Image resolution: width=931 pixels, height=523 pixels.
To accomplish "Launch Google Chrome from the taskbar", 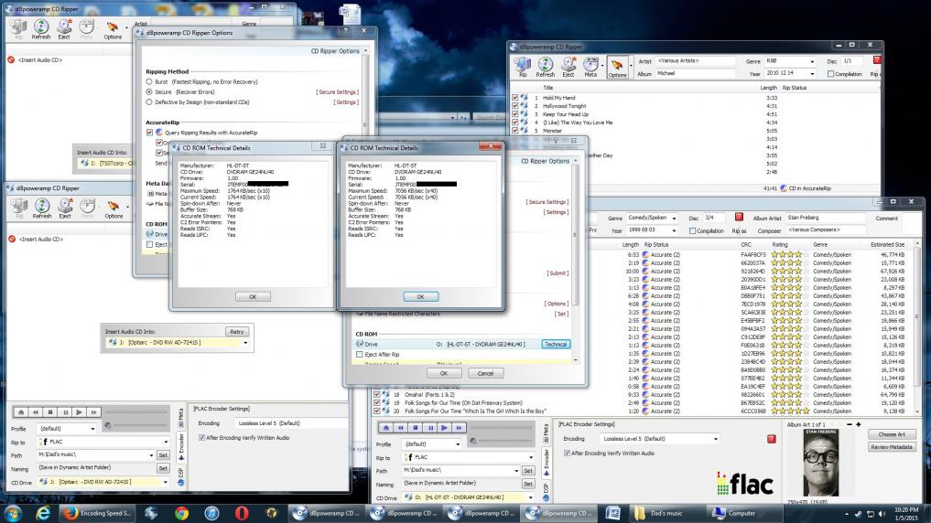I will 181,513.
